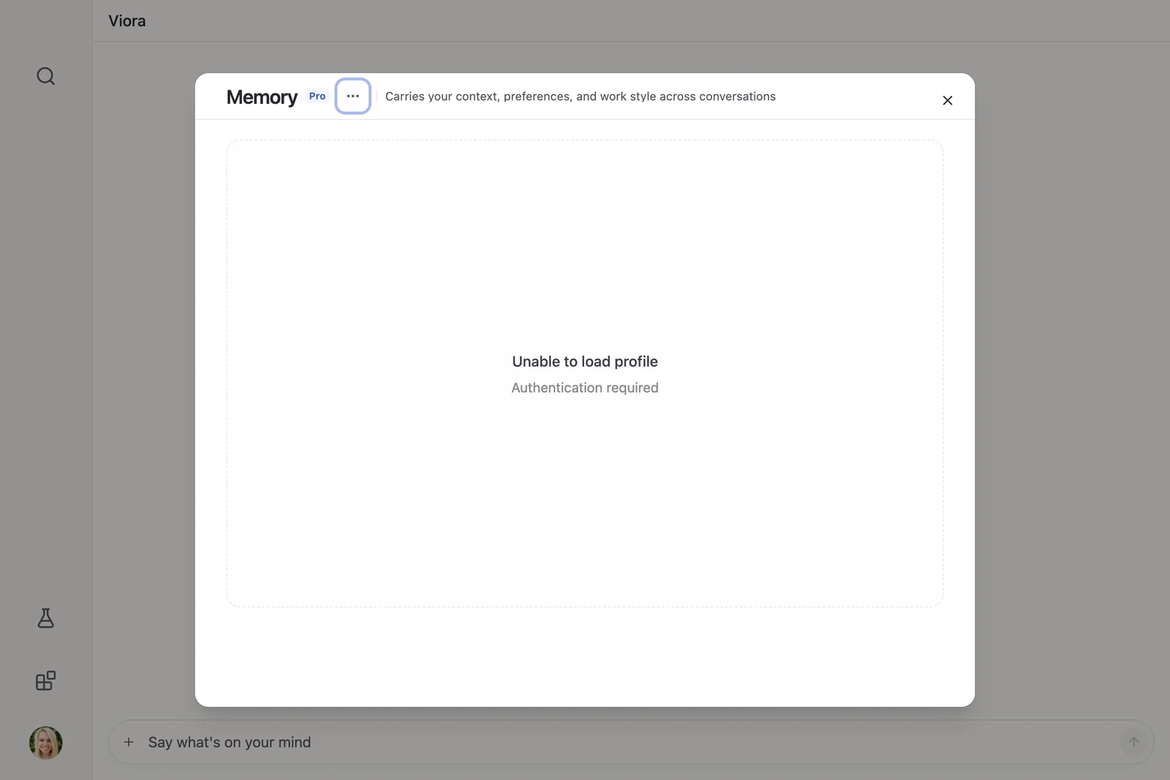
Task: Close the Memory dialog
Action: pos(947,100)
